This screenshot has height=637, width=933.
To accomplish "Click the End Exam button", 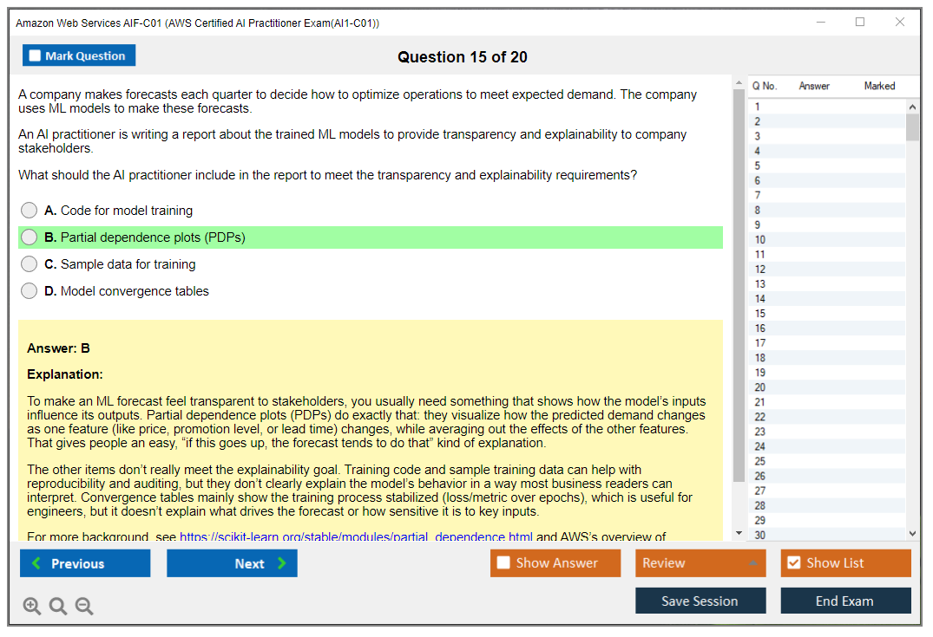I will point(845,601).
